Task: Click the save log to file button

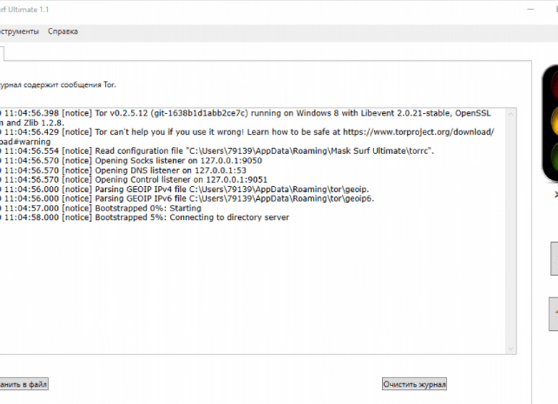Action: click(24, 384)
